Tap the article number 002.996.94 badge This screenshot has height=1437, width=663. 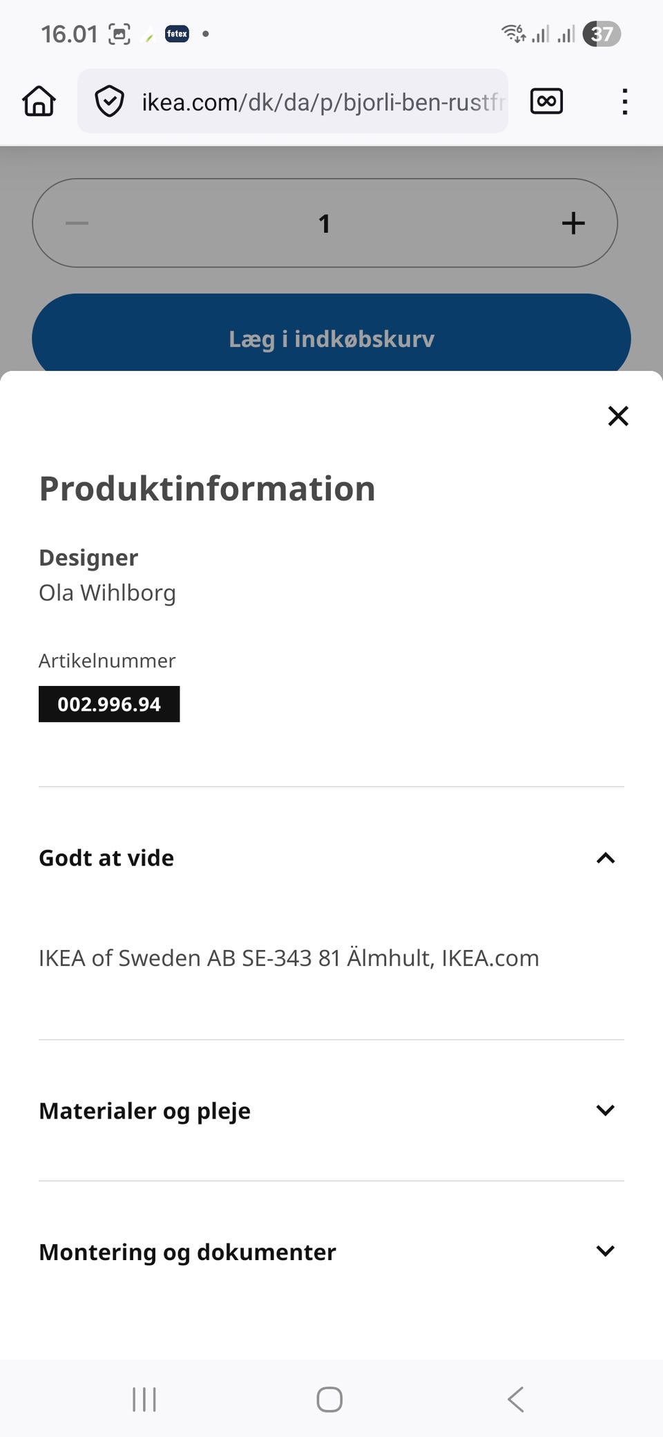[109, 704]
